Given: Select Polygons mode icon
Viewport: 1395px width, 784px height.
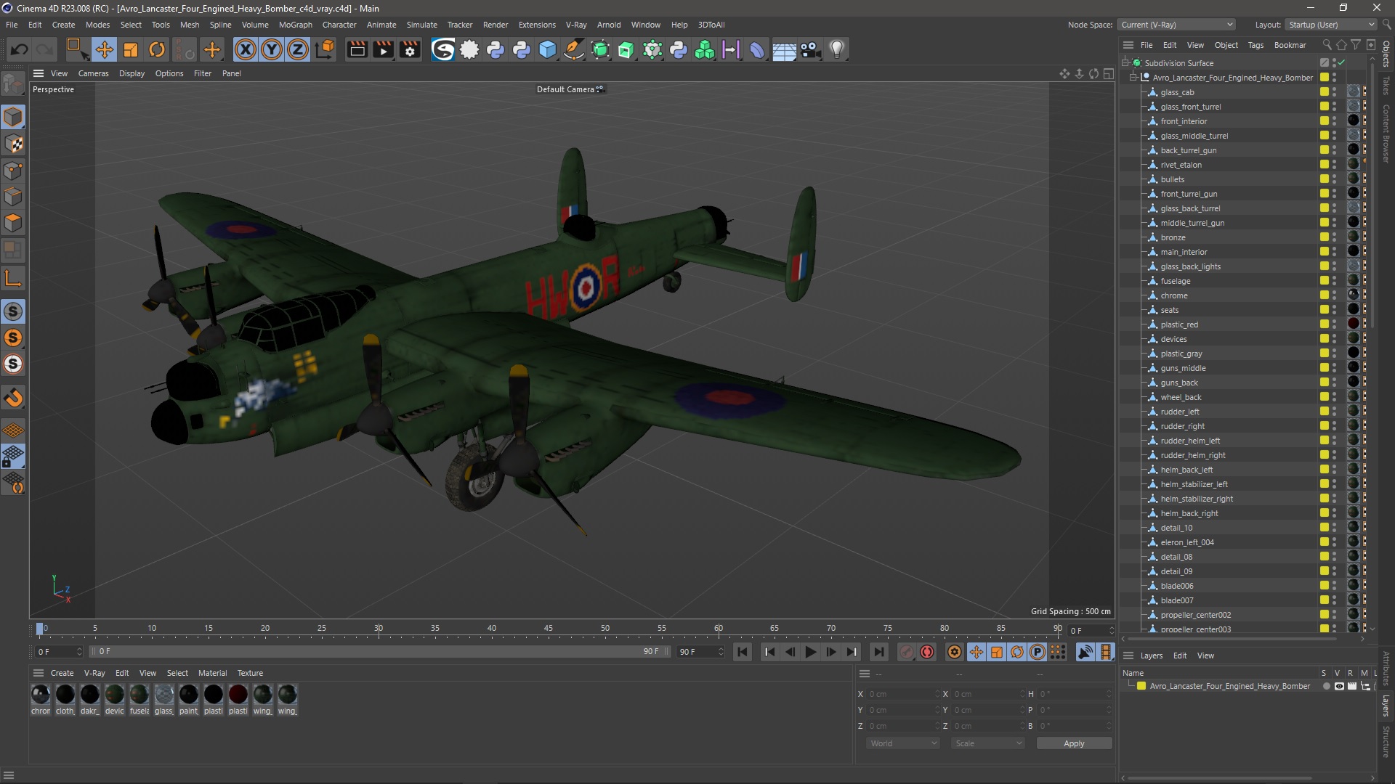Looking at the screenshot, I should point(13,223).
